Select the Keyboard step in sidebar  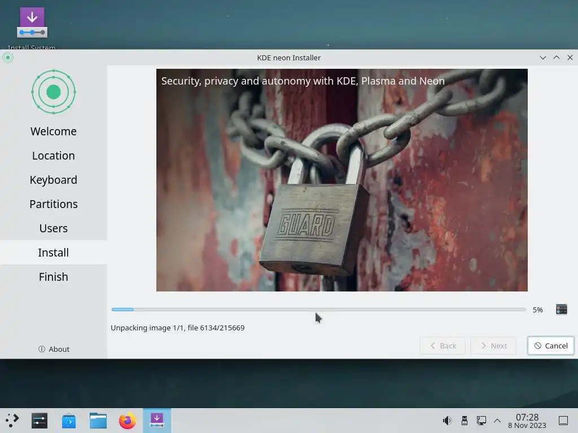[54, 180]
